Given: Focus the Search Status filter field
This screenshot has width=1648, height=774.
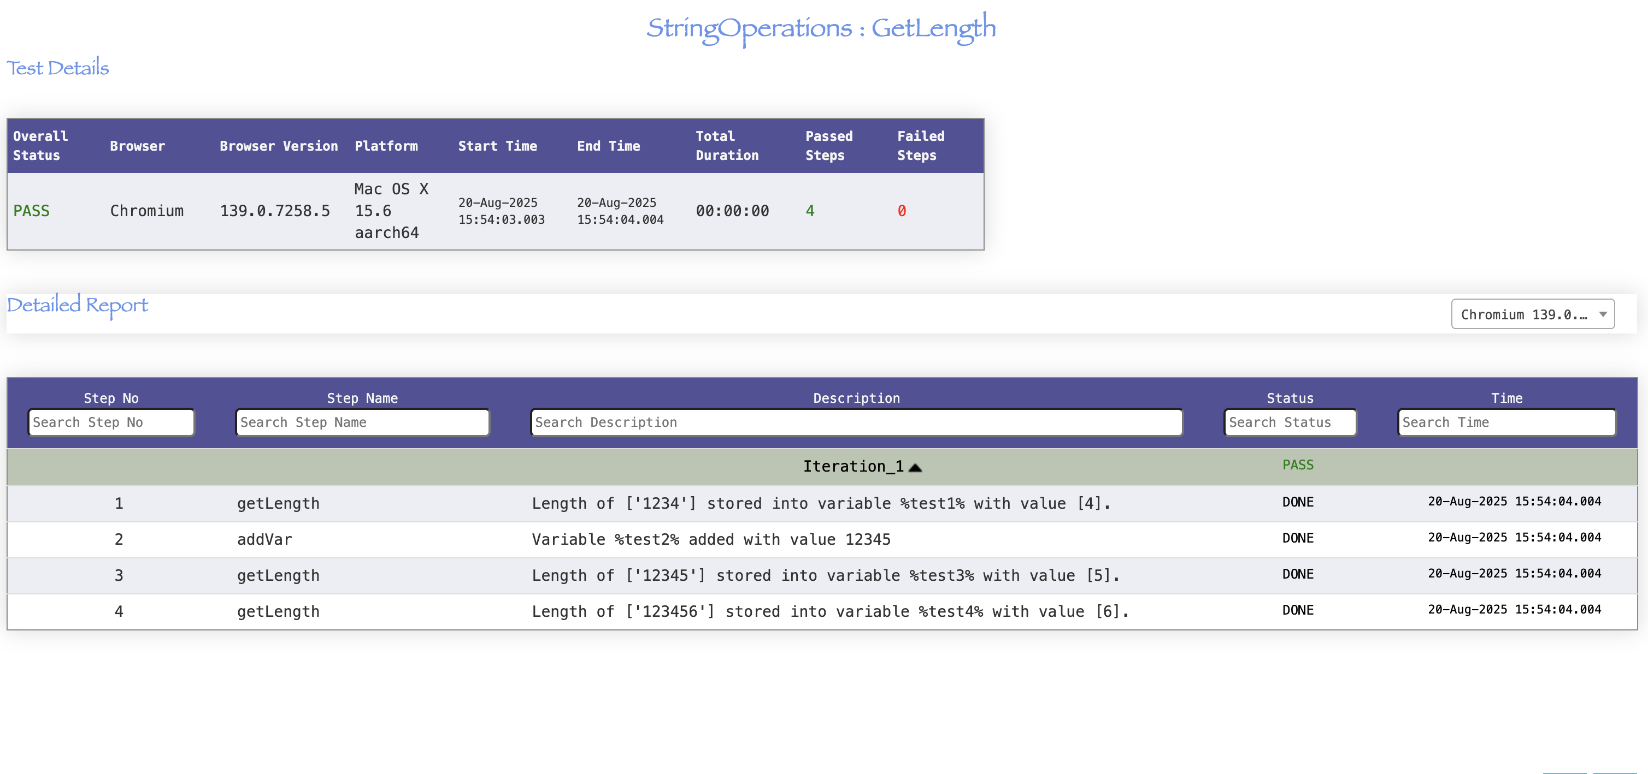Looking at the screenshot, I should (x=1289, y=422).
